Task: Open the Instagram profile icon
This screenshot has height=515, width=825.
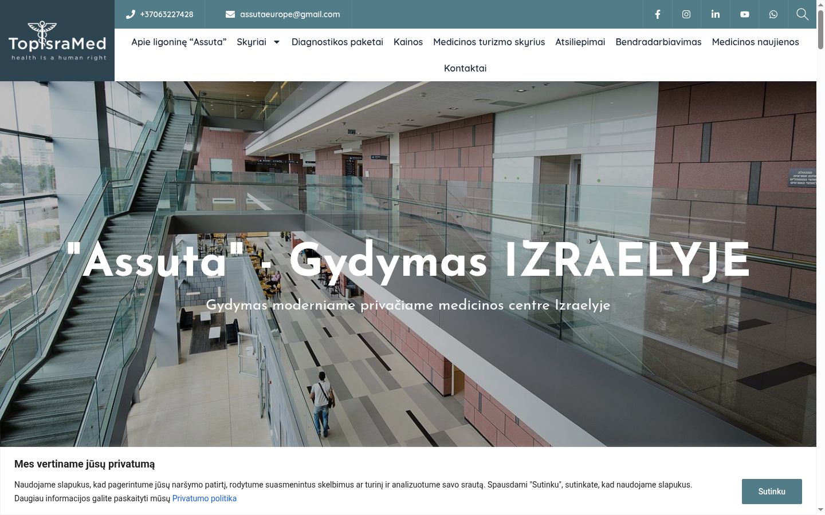Action: click(686, 14)
